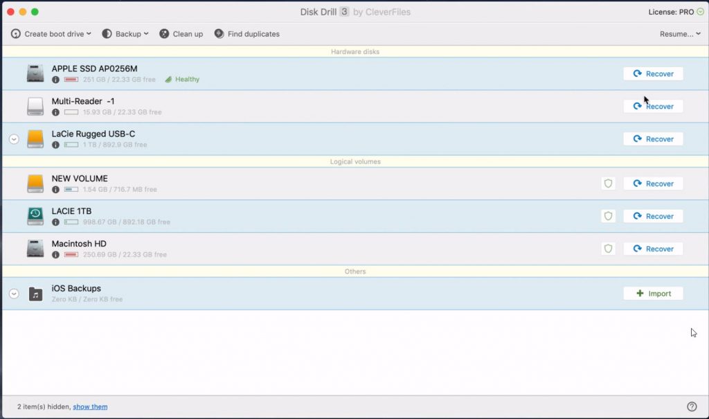Image resolution: width=709 pixels, height=419 pixels.
Task: Click the Hardware disks section header
Action: click(x=355, y=51)
